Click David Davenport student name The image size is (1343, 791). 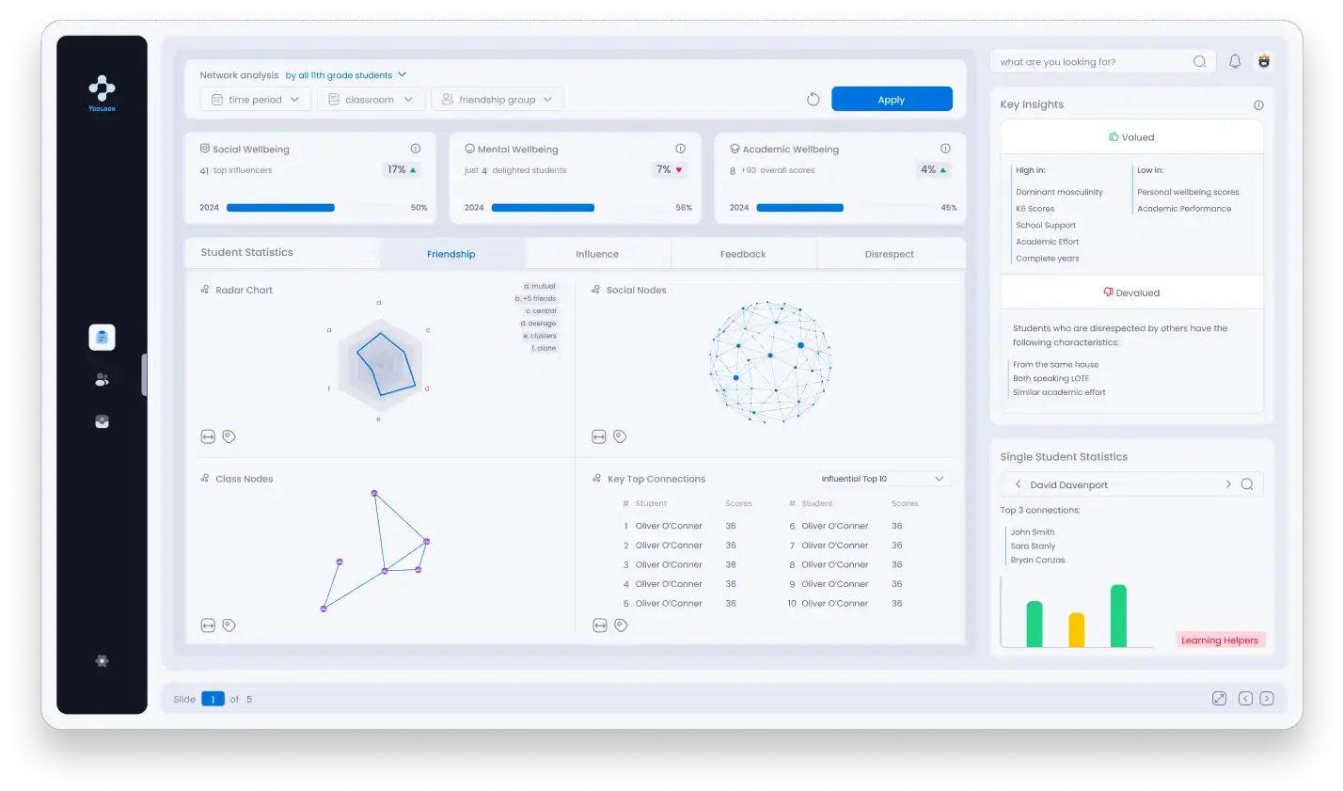1068,485
